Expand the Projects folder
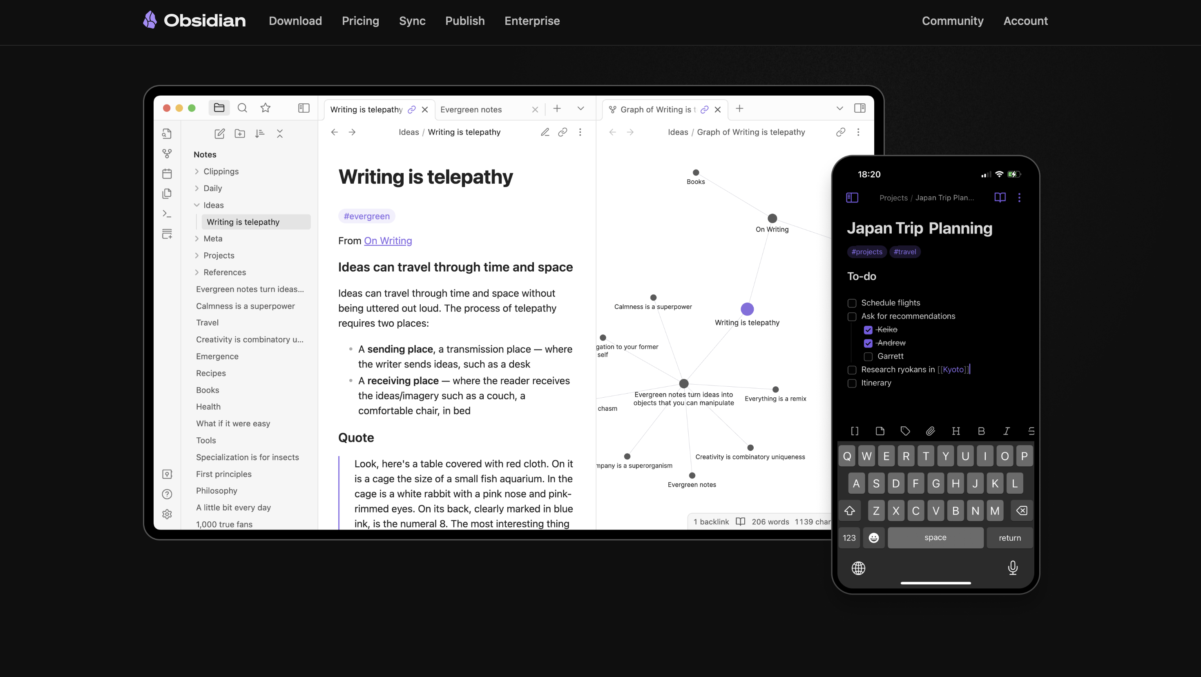Screen dimensions: 1201x677 197,255
